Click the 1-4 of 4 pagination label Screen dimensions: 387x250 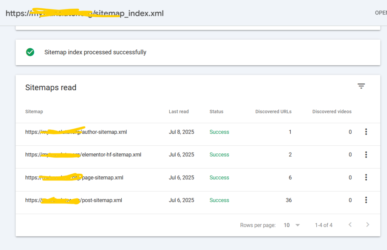[324, 225]
